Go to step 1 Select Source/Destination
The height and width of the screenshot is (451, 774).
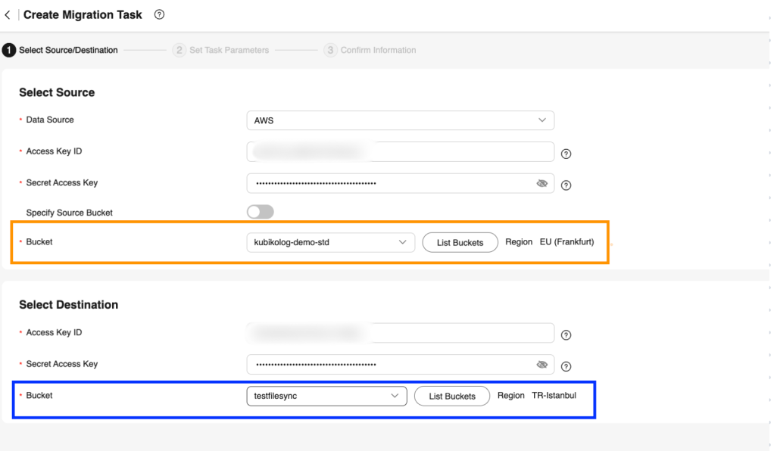coord(61,50)
